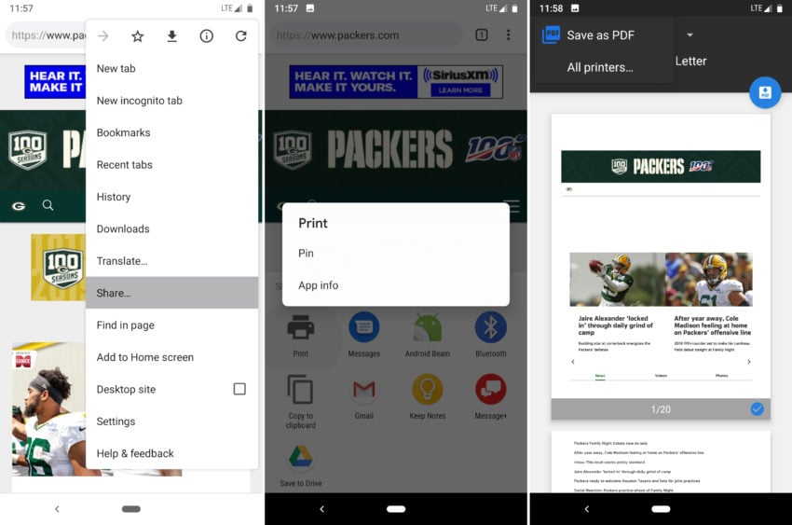
Task: Open Help & feedback
Action: (171, 453)
